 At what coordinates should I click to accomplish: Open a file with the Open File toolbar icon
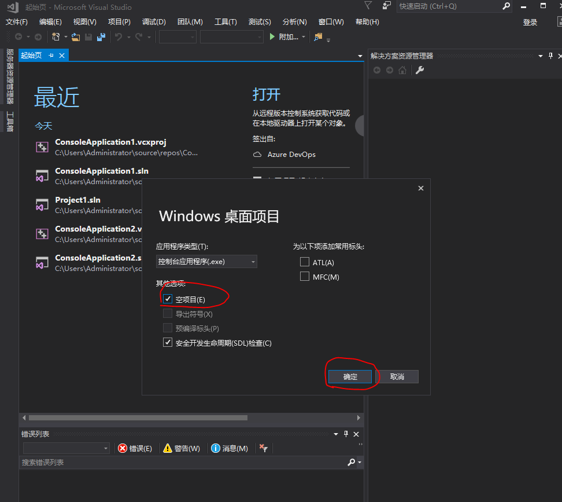point(76,36)
